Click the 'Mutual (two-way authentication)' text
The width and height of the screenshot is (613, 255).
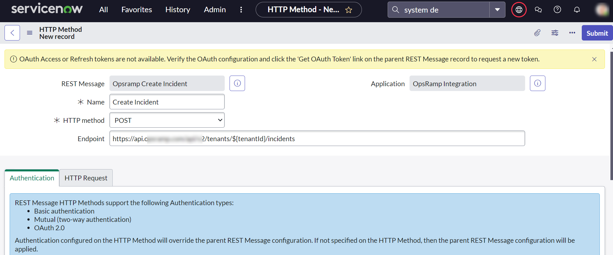click(x=83, y=220)
